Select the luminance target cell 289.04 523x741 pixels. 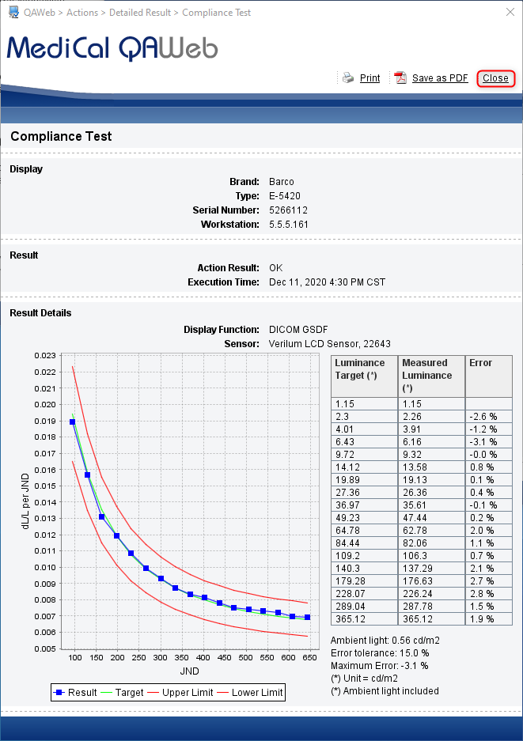tap(365, 607)
